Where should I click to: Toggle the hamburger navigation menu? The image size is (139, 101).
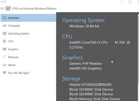point(2,9)
